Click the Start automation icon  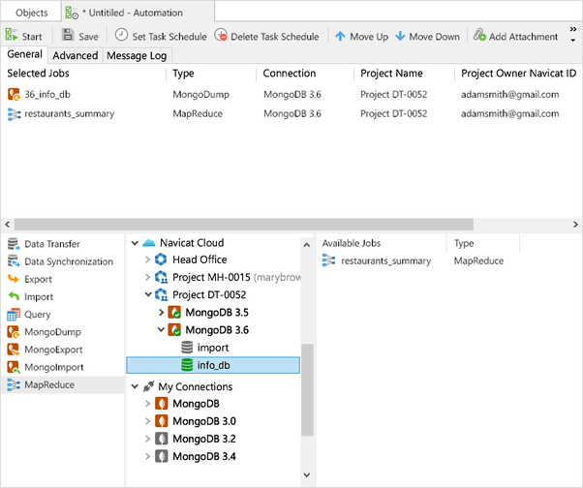[x=12, y=35]
